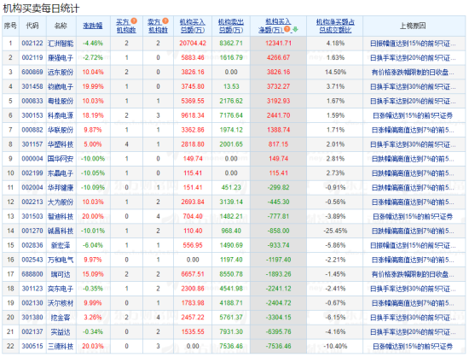Viewport: 469px width, 357px height.
Task: Open stock code 300515 link
Action: [x=32, y=346]
